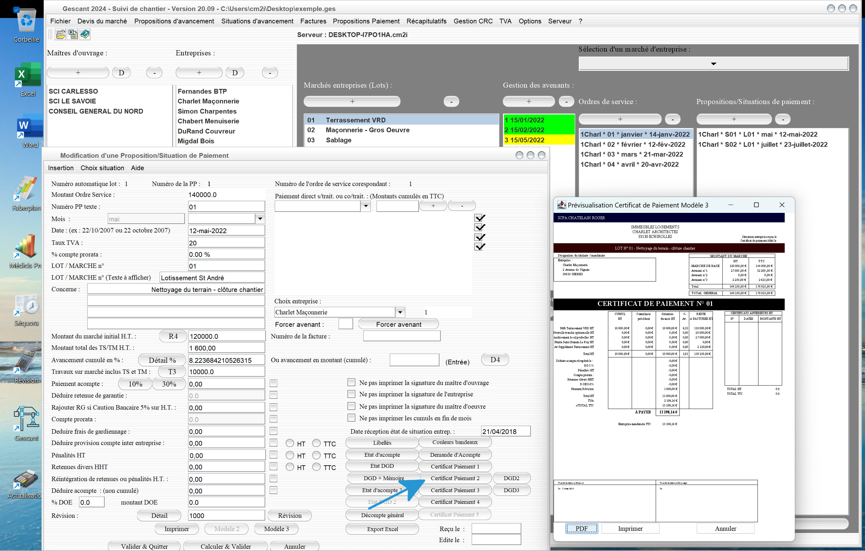The width and height of the screenshot is (865, 551).
Task: Click the Excel export toolbar icon
Action: pos(73,34)
